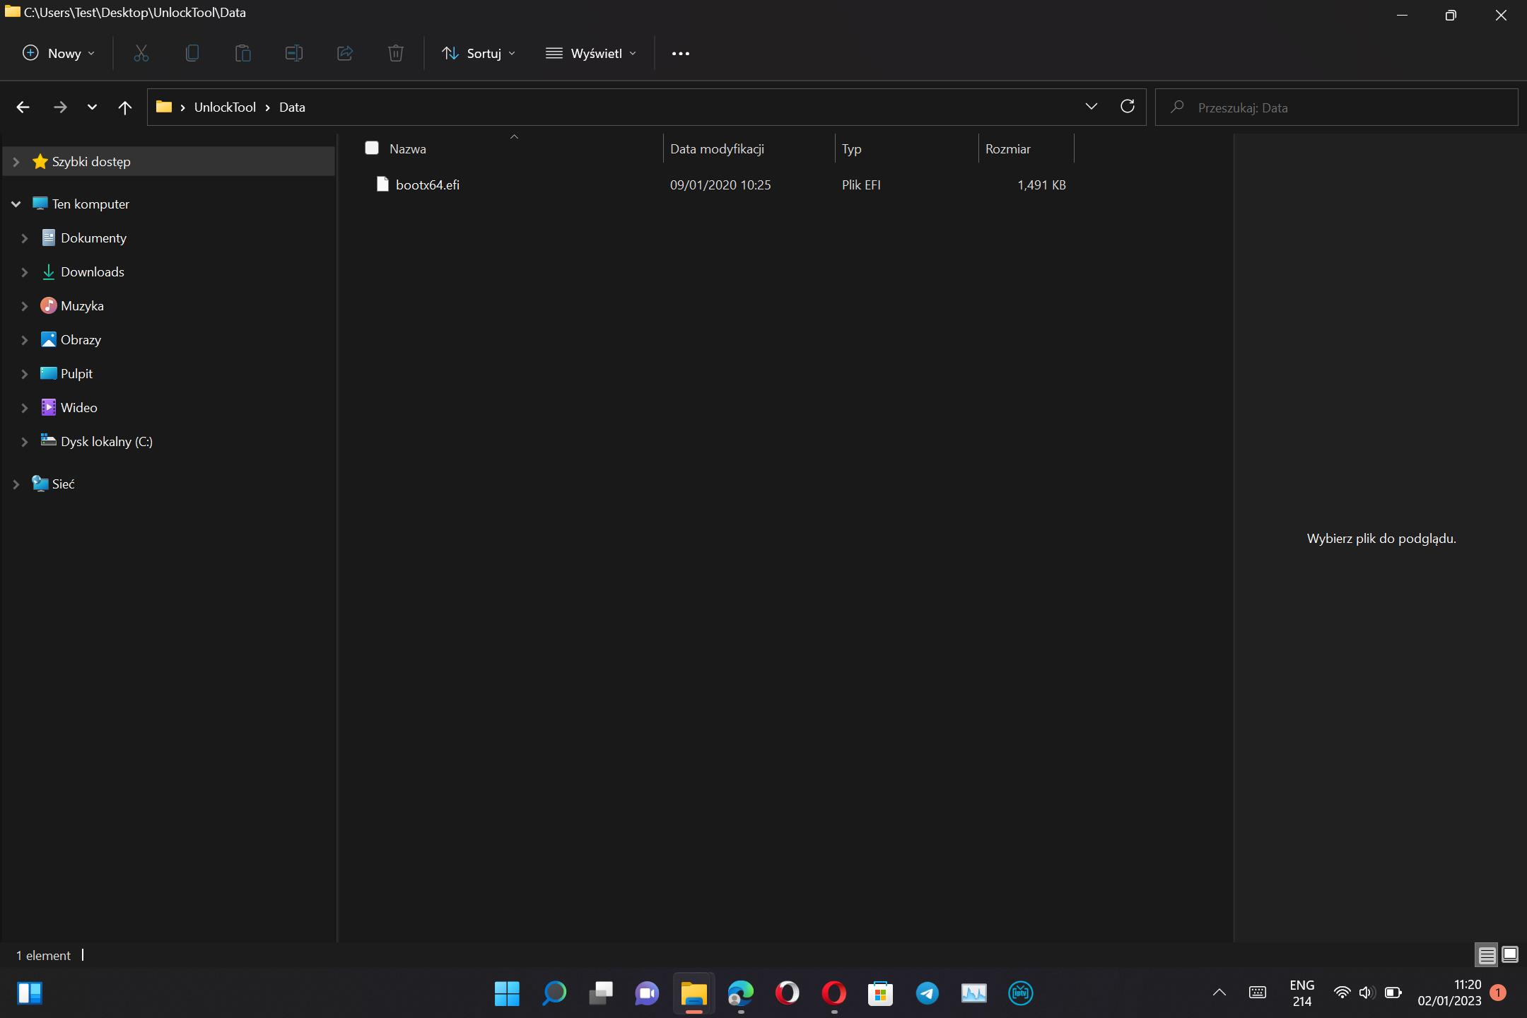Go up one folder level
This screenshot has width=1527, height=1018.
[125, 107]
